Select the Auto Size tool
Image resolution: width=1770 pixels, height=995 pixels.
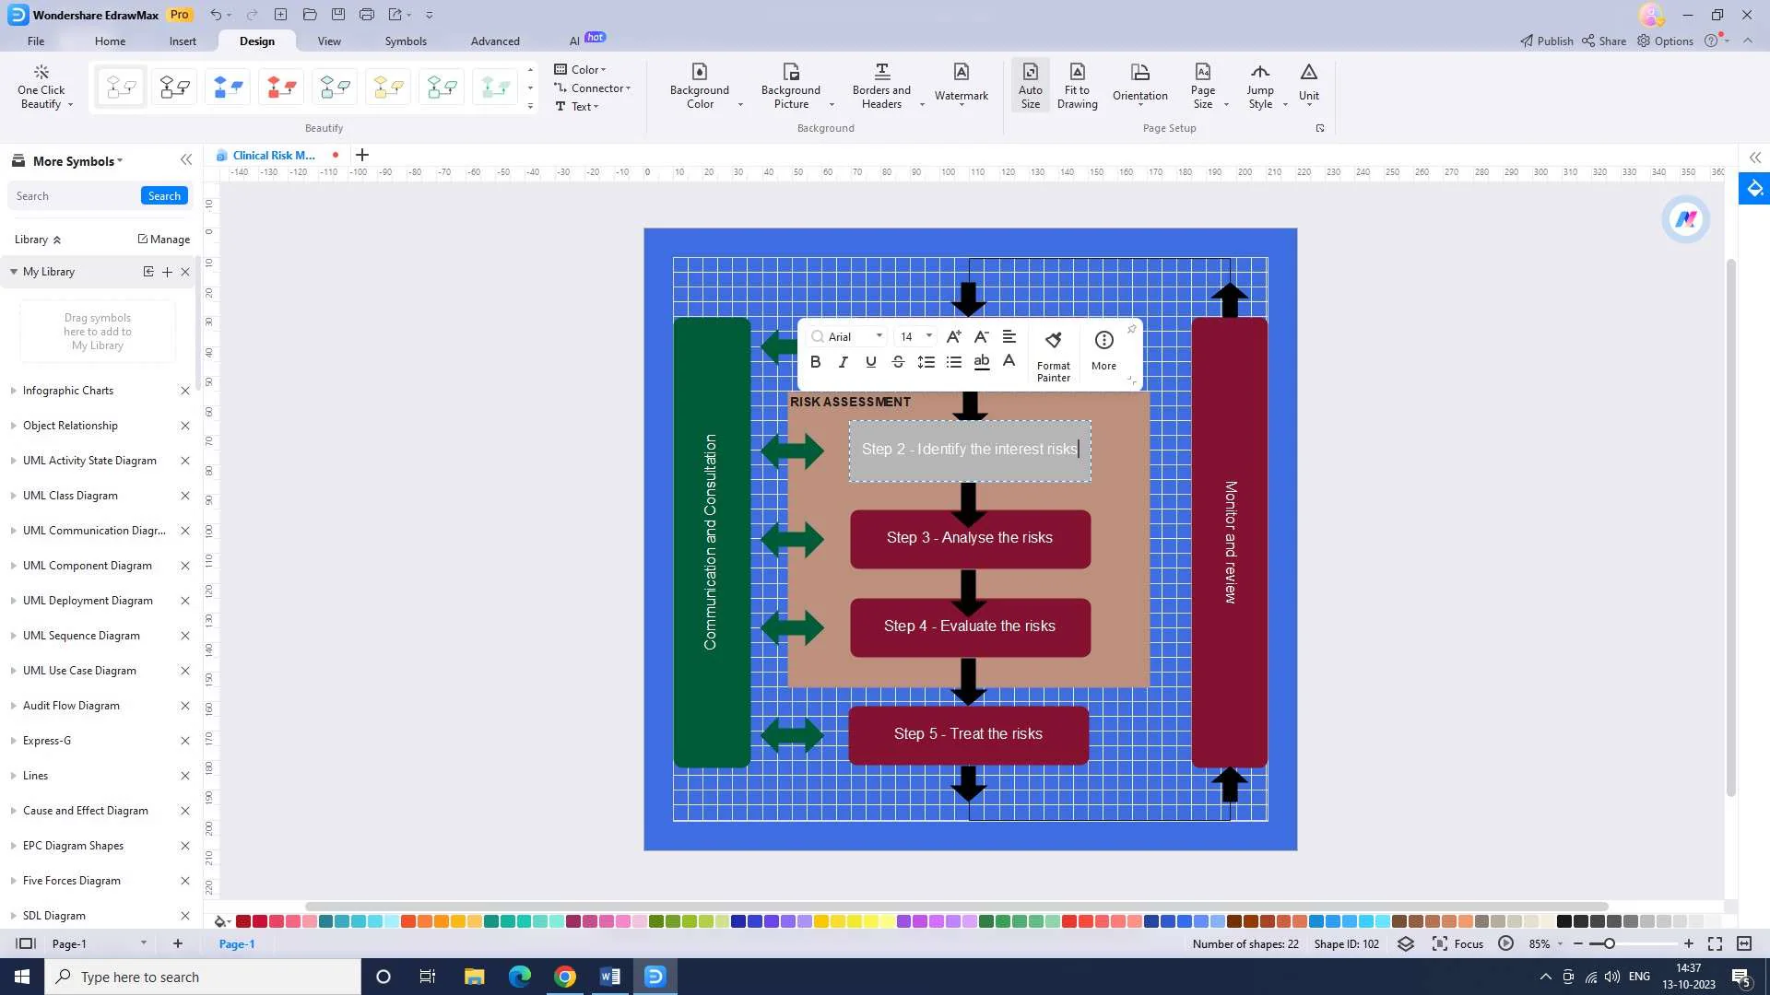pyautogui.click(x=1030, y=85)
